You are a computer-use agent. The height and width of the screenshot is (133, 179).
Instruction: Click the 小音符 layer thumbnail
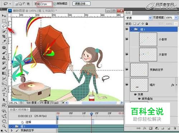(148, 39)
